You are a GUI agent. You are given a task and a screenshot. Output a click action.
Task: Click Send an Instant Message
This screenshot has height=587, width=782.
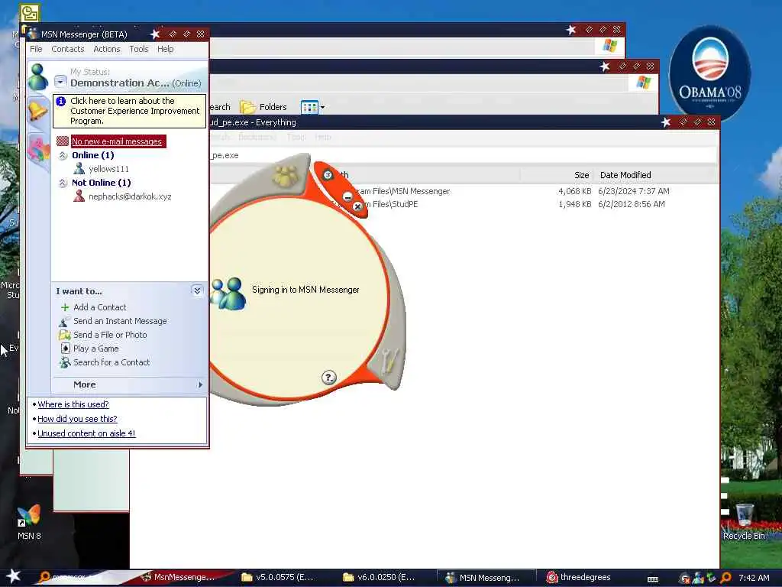tap(120, 321)
